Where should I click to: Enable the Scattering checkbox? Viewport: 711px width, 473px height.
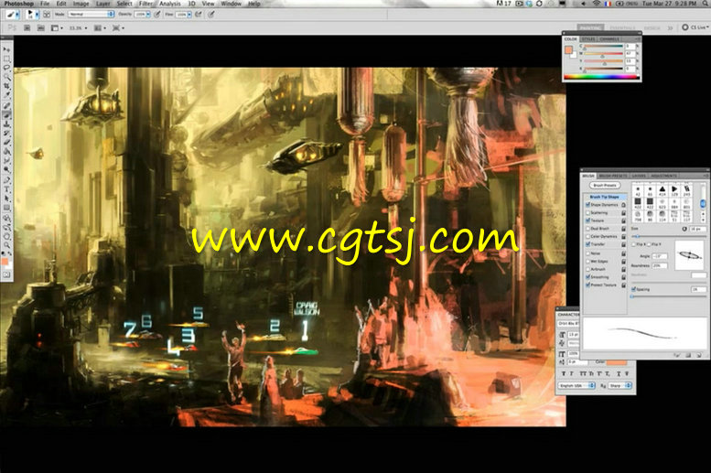(x=587, y=212)
